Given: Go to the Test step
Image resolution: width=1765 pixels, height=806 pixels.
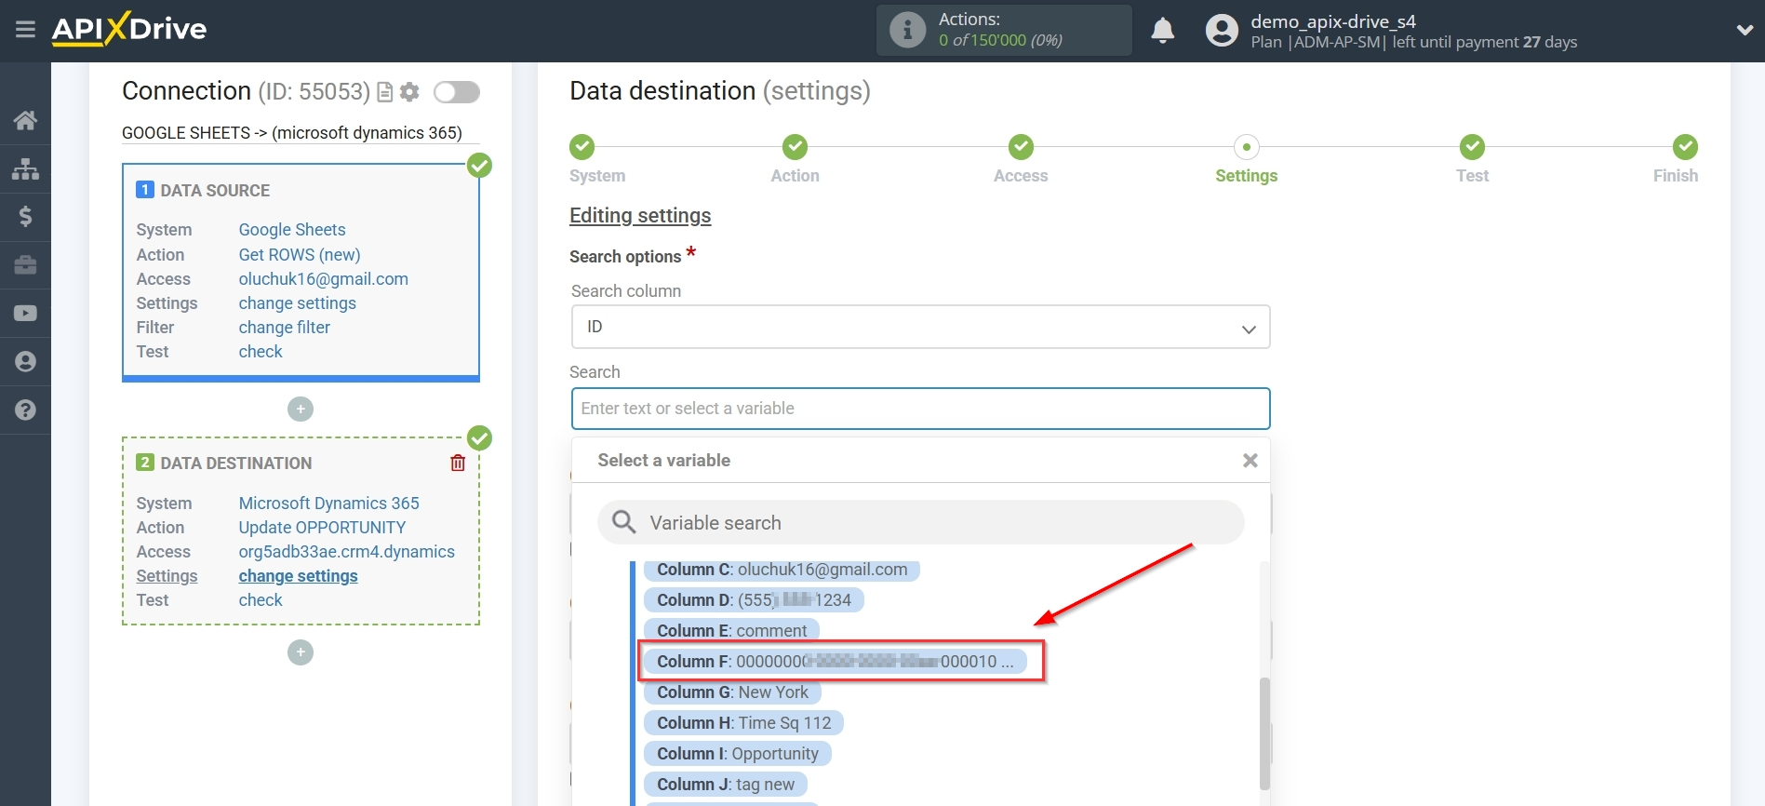Looking at the screenshot, I should coord(1472,147).
